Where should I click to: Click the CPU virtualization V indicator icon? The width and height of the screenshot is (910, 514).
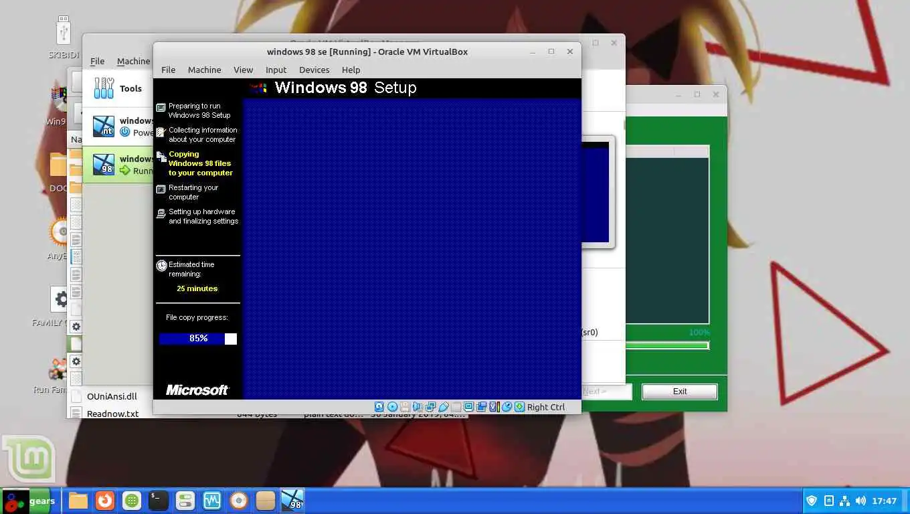point(494,407)
